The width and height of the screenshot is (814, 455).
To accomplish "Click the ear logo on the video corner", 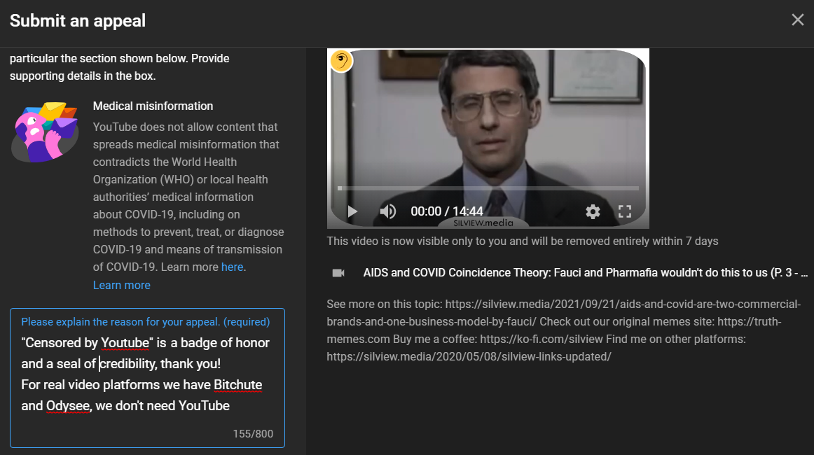I will (x=341, y=61).
